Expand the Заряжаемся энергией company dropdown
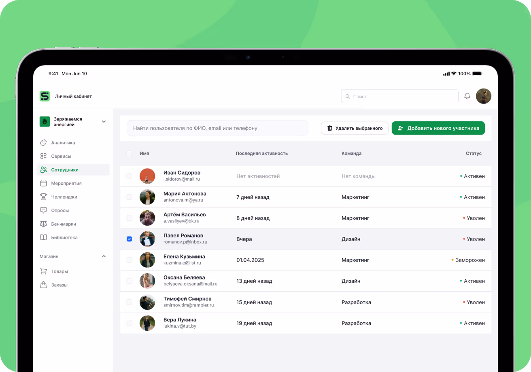 [104, 122]
